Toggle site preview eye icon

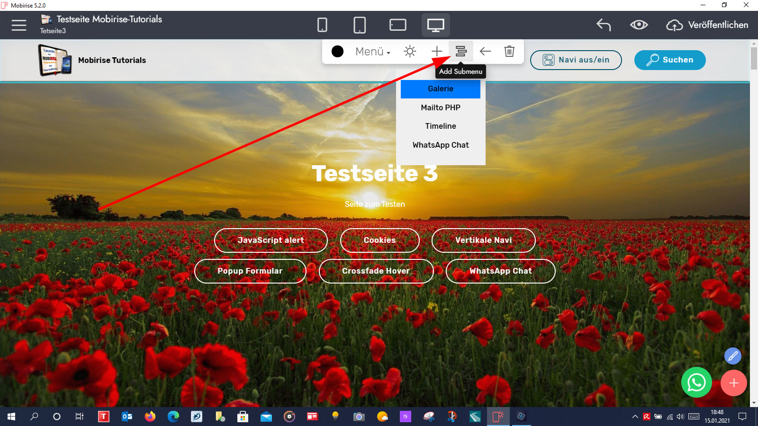639,25
